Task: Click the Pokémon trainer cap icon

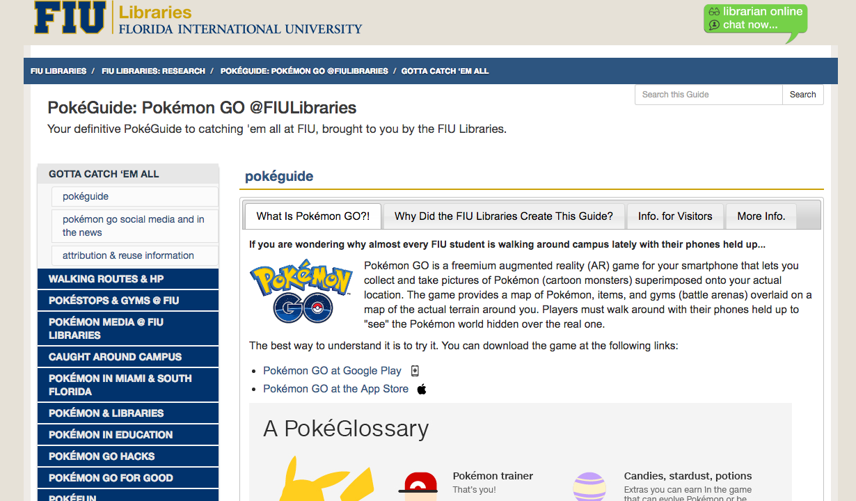Action: tap(418, 486)
